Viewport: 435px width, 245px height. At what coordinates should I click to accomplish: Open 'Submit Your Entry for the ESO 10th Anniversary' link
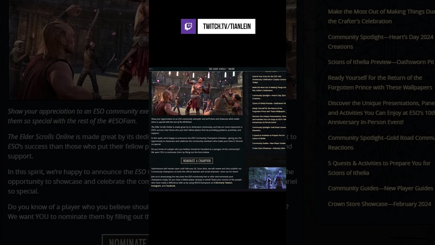click(269, 79)
